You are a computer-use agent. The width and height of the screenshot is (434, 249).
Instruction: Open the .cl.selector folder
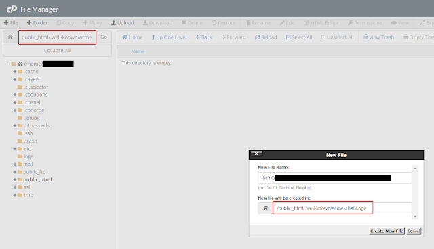[x=36, y=87]
